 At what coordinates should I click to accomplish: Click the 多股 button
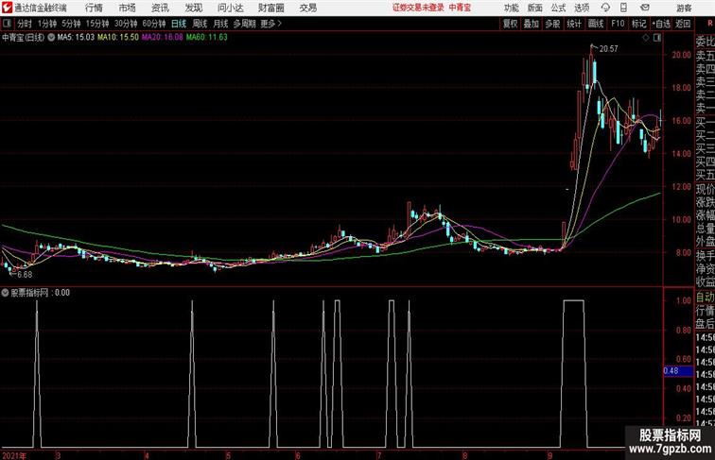(552, 24)
